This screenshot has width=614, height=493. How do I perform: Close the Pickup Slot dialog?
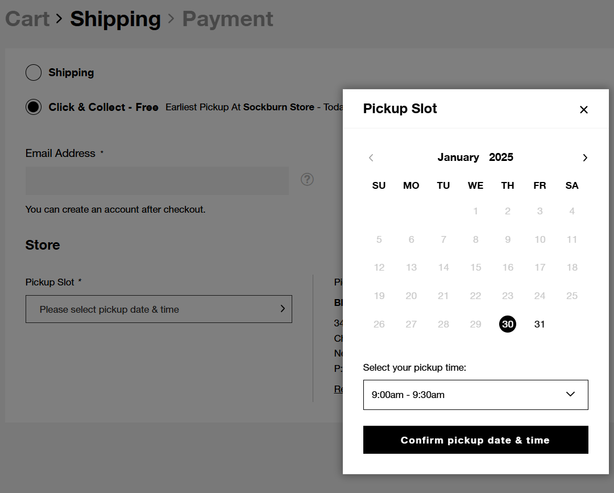click(583, 110)
